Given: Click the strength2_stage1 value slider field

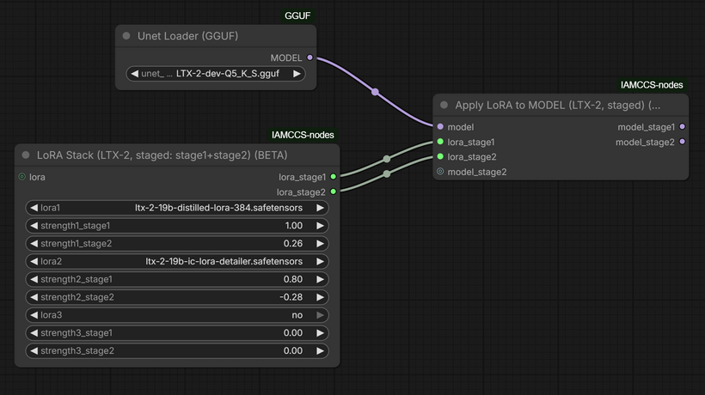Looking at the screenshot, I should tap(177, 279).
